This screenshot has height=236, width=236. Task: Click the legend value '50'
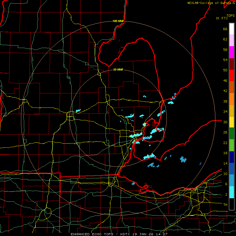tap(225, 70)
